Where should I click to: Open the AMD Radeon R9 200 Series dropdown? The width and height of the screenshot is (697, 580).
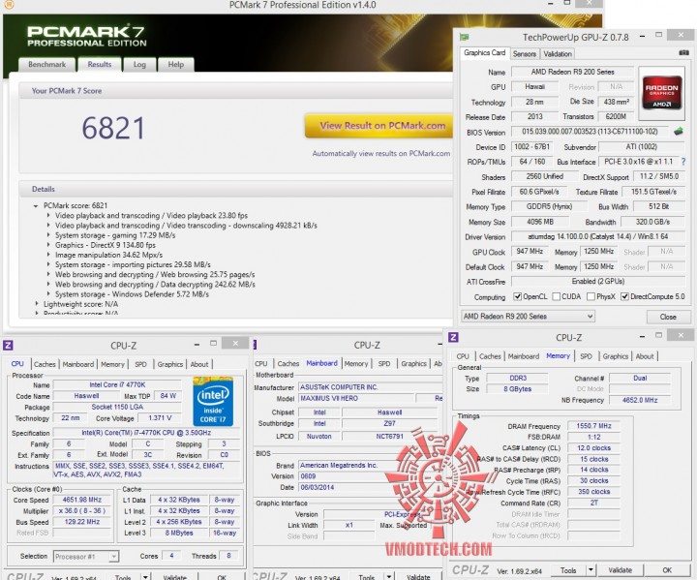(x=528, y=317)
